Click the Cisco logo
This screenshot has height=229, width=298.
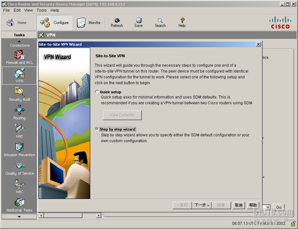coord(280,23)
